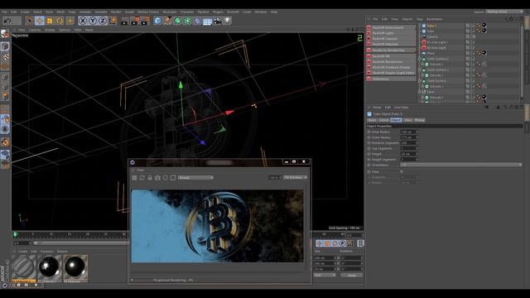Toggle the Z axis lock
The height and width of the screenshot is (298, 530).
[103, 21]
